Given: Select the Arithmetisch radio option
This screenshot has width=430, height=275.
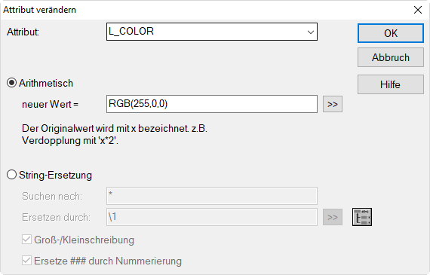Looking at the screenshot, I should (11, 83).
